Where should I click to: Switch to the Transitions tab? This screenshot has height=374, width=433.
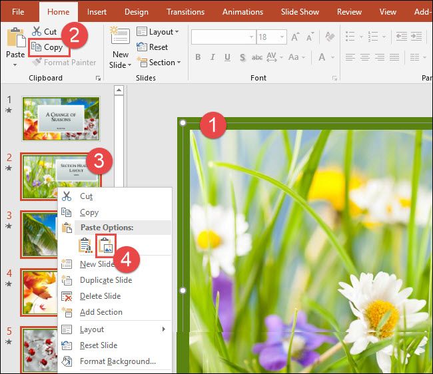[186, 12]
